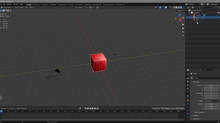Toggle X-ray mode button
Viewport: 220px width, 123px height.
click(171, 8)
